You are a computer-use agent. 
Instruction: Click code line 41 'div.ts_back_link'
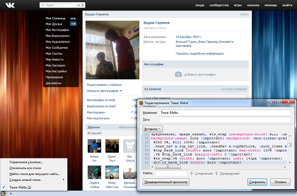tap(197, 162)
